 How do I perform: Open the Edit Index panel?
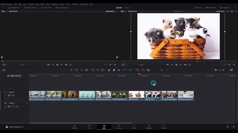[x=46, y=8]
